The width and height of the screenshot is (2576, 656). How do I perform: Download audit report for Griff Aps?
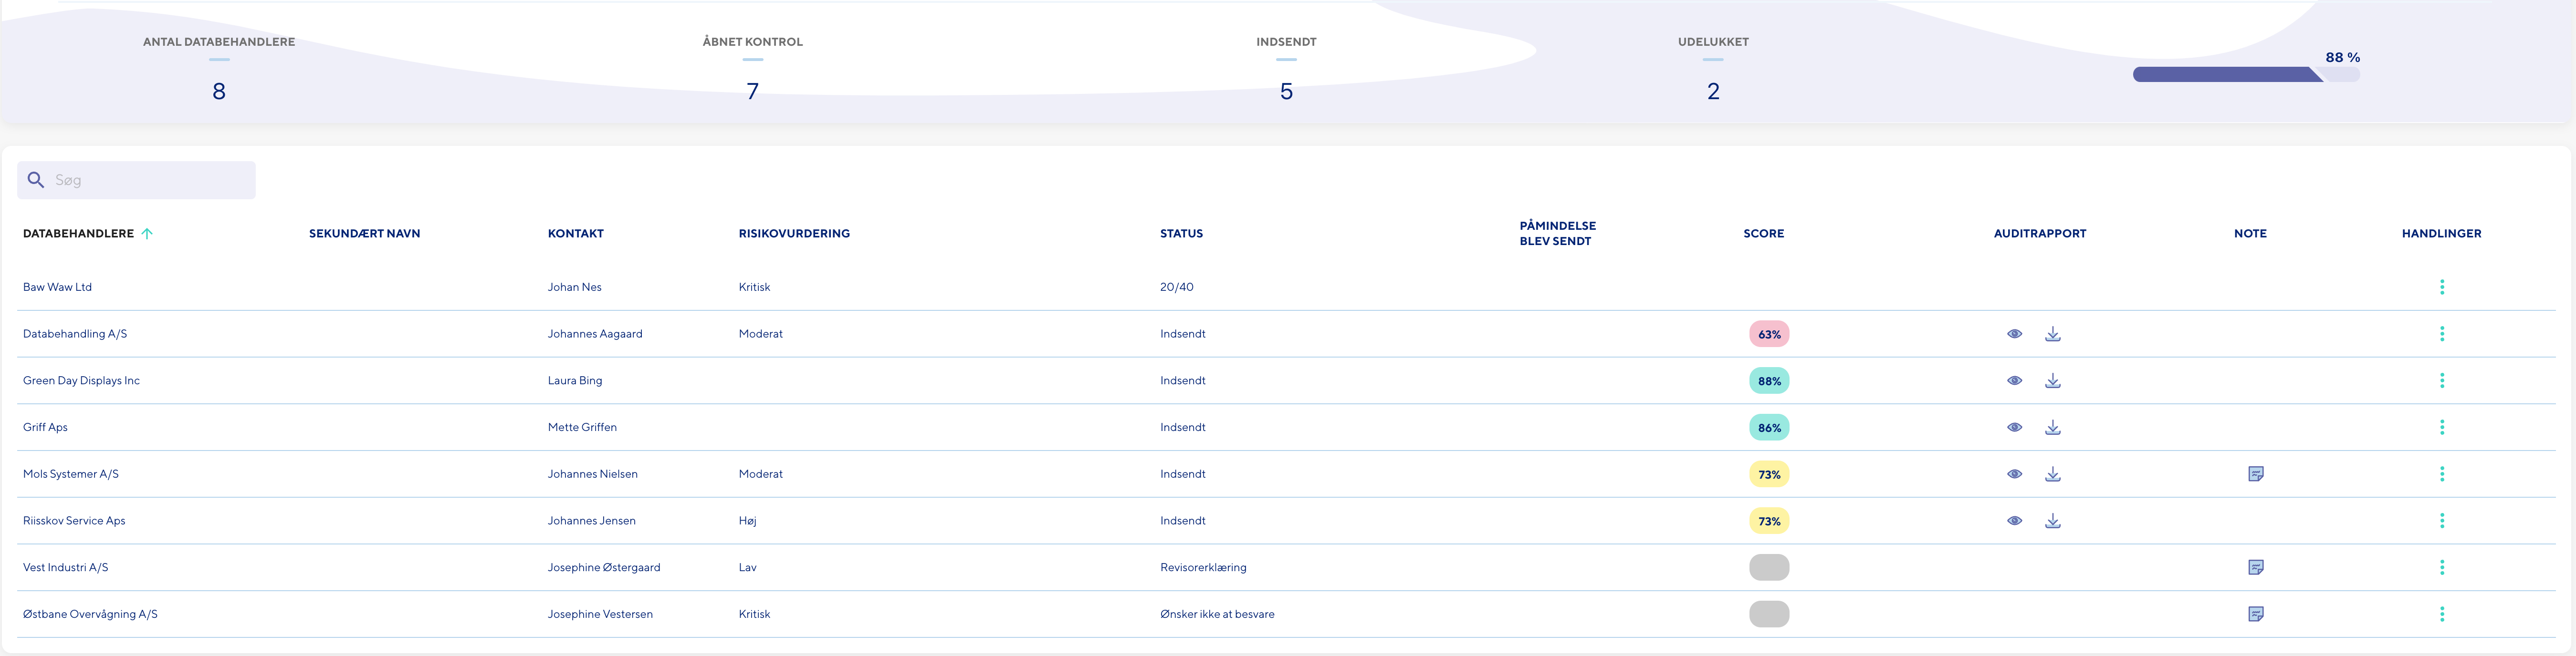point(2052,427)
